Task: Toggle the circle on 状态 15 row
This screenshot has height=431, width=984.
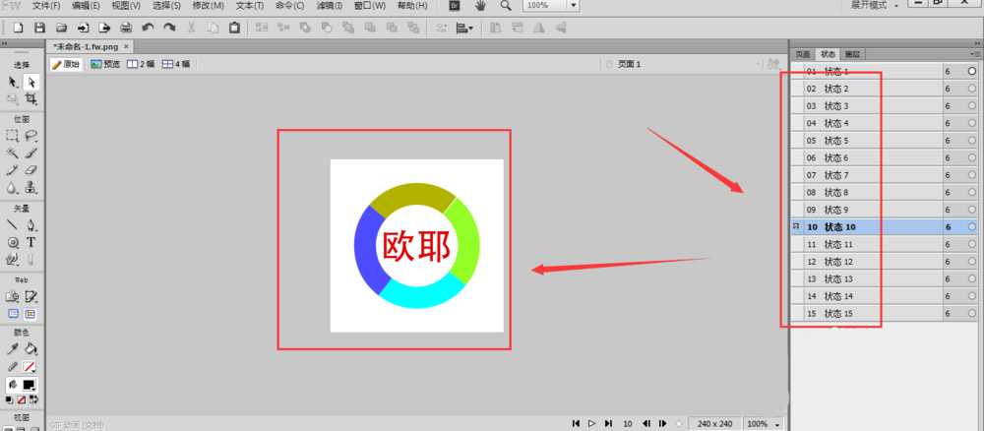Action: (x=972, y=313)
